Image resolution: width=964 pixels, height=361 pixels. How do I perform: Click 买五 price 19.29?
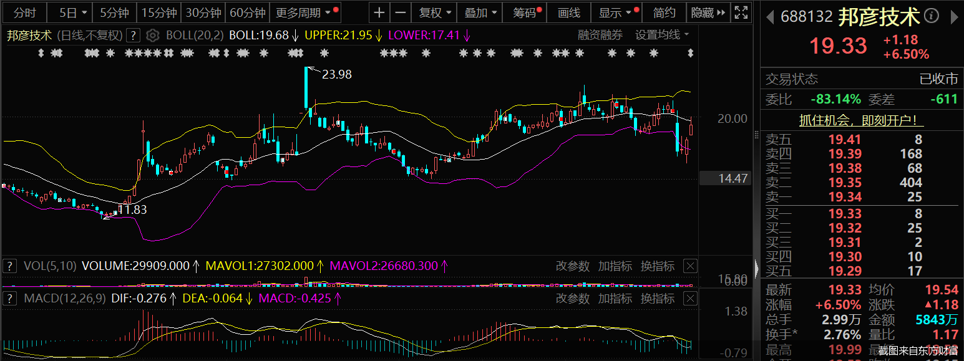click(845, 271)
